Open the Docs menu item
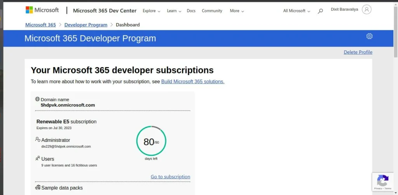Viewport: 398px width, 195px height. [x=191, y=11]
